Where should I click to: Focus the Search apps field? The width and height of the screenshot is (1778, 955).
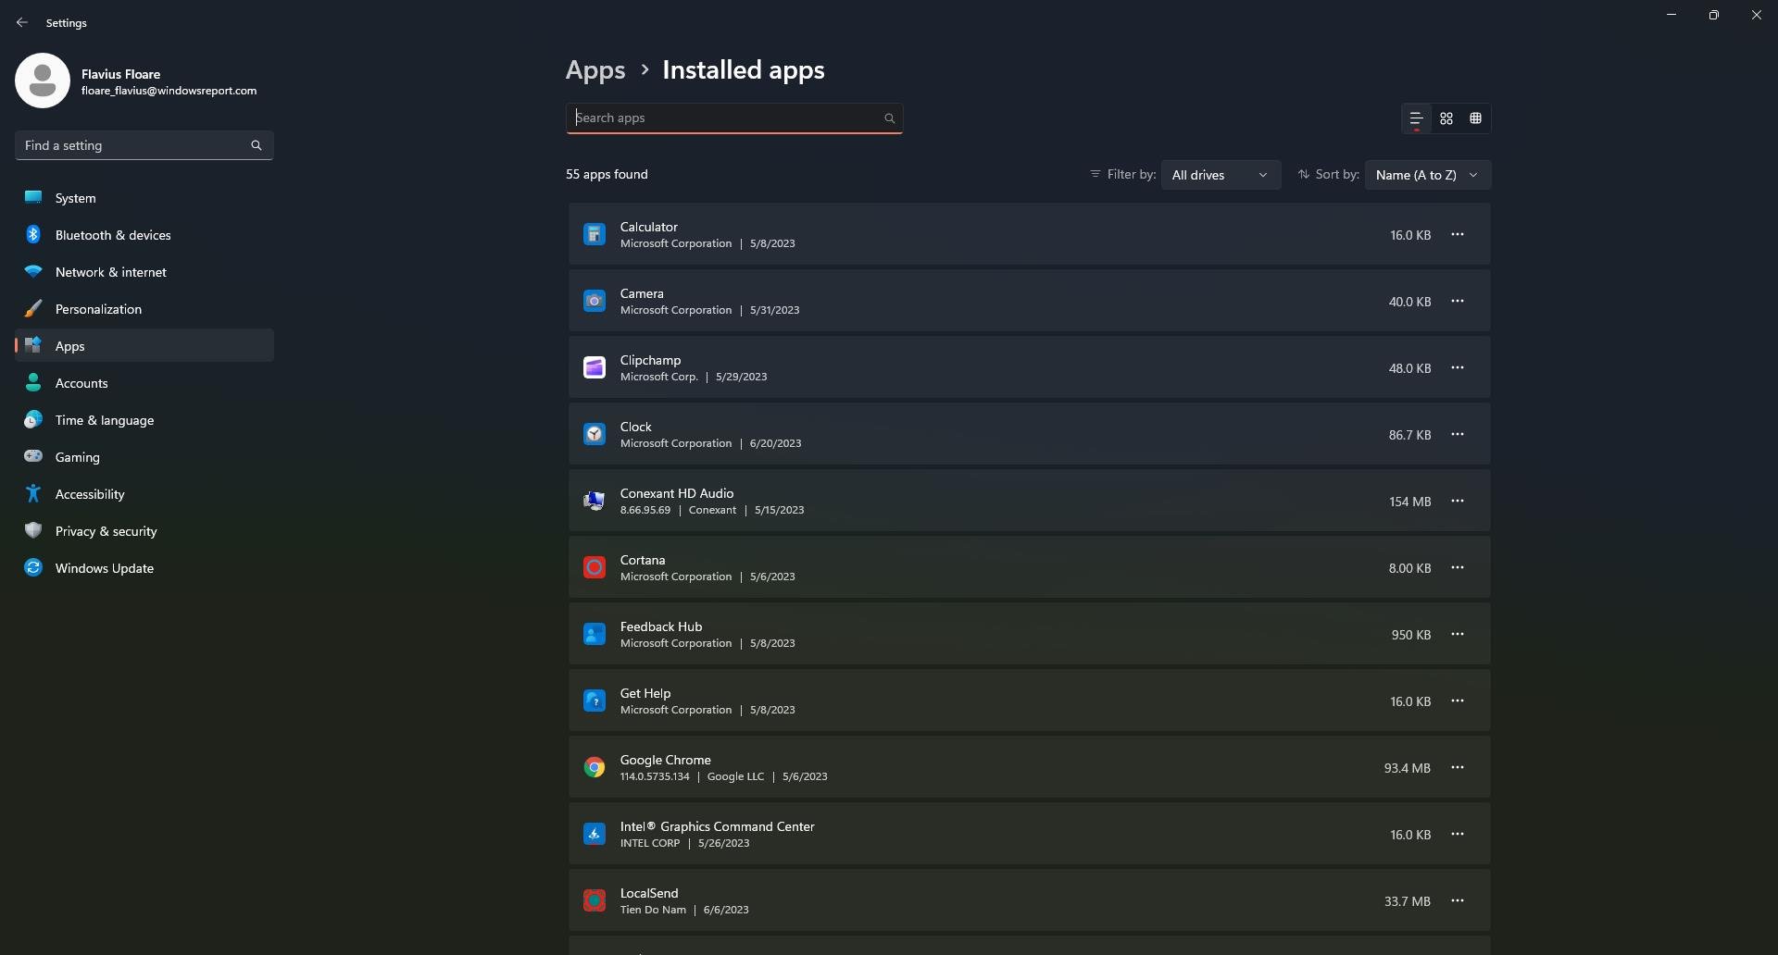pyautogui.click(x=734, y=118)
